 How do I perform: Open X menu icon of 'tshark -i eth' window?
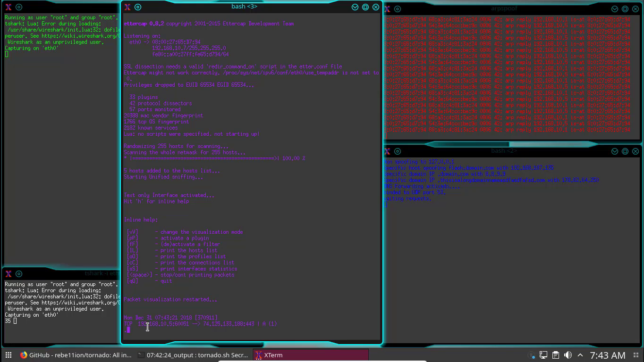(8, 274)
